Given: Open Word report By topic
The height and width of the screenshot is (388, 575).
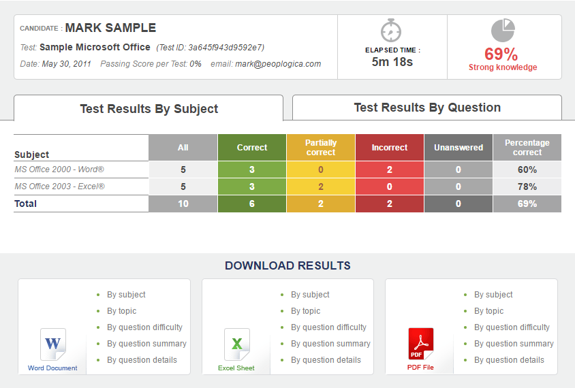Looking at the screenshot, I should tap(122, 311).
